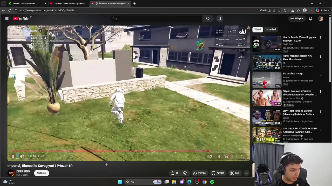
Task: Toggle subtitles in the video player
Action: (218, 156)
